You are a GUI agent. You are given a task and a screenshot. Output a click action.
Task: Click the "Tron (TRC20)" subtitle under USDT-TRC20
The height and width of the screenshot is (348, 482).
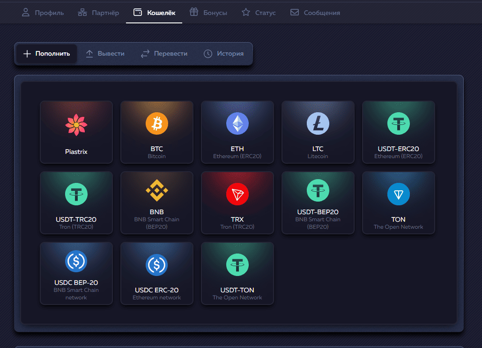pos(76,227)
